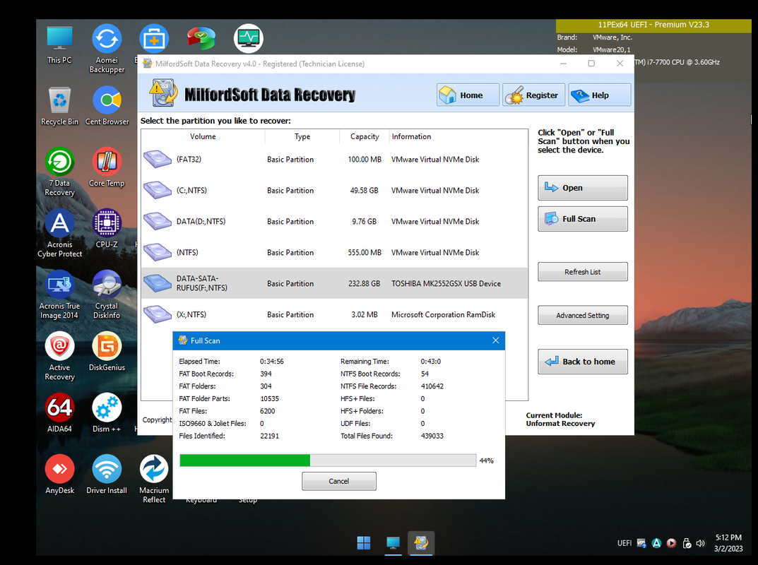Select the (X:,NTFS) RamDisk partition
Image resolution: width=758 pixels, height=565 pixels.
tap(335, 314)
